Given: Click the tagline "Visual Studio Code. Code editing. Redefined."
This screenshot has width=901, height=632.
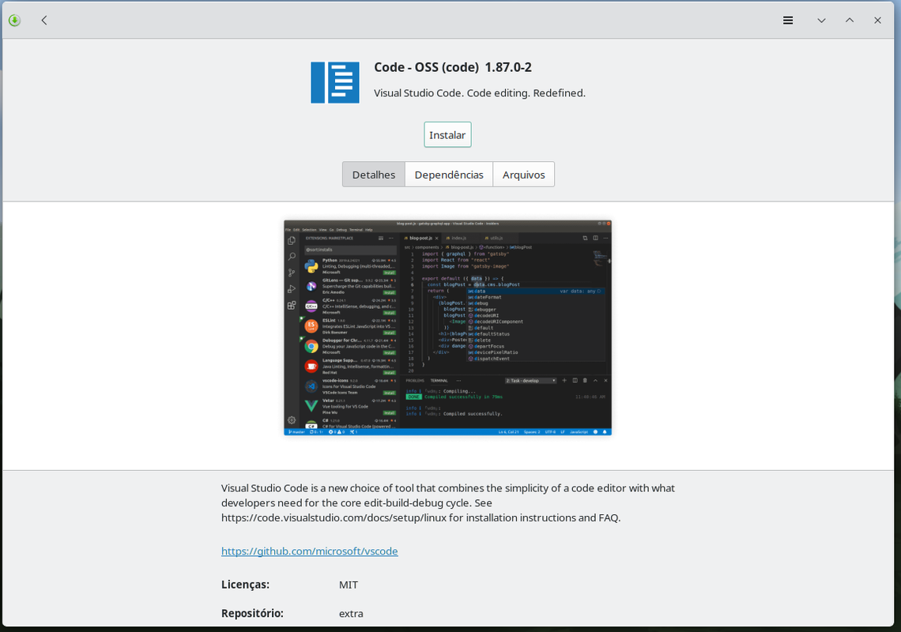Looking at the screenshot, I should 479,93.
